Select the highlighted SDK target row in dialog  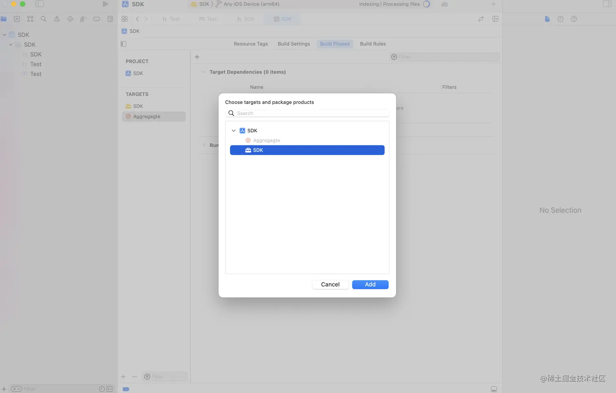tap(307, 150)
